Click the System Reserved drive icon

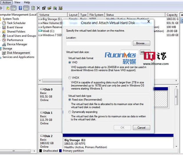[40, 27]
